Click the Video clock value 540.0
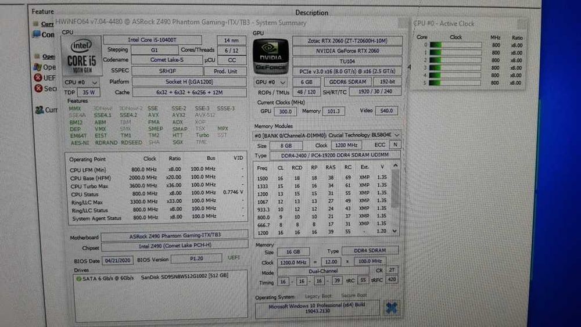Image resolution: width=581 pixels, height=327 pixels. click(386, 110)
